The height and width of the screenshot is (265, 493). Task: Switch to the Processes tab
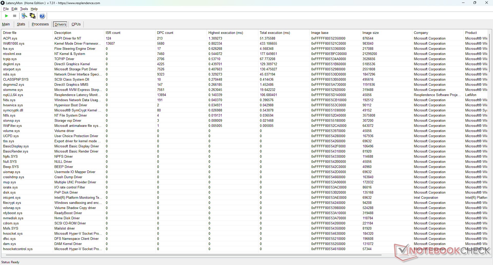pyautogui.click(x=40, y=24)
